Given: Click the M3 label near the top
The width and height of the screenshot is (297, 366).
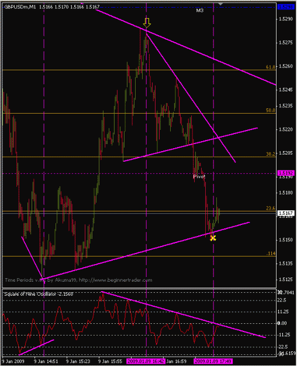Looking at the screenshot, I should click(x=200, y=11).
